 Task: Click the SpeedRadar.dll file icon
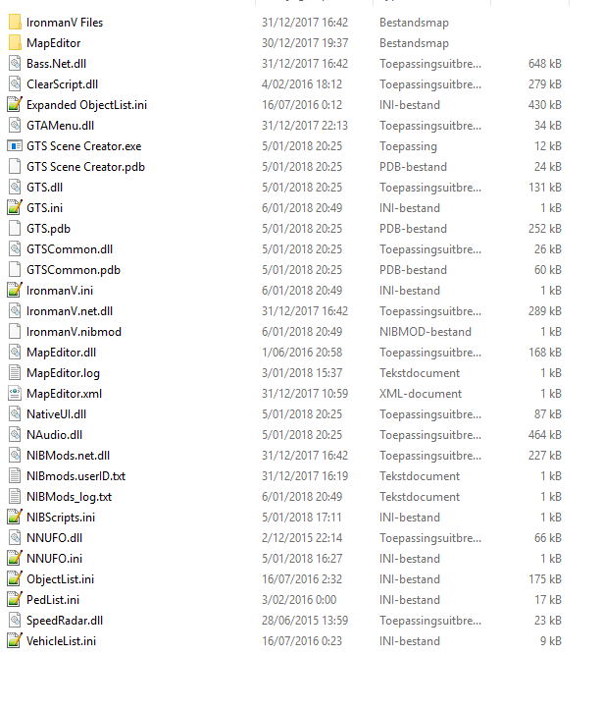pos(15,621)
